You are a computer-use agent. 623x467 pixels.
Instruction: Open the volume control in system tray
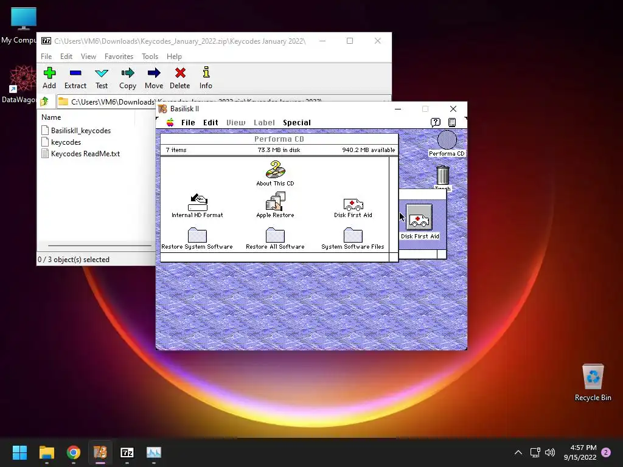(550, 452)
